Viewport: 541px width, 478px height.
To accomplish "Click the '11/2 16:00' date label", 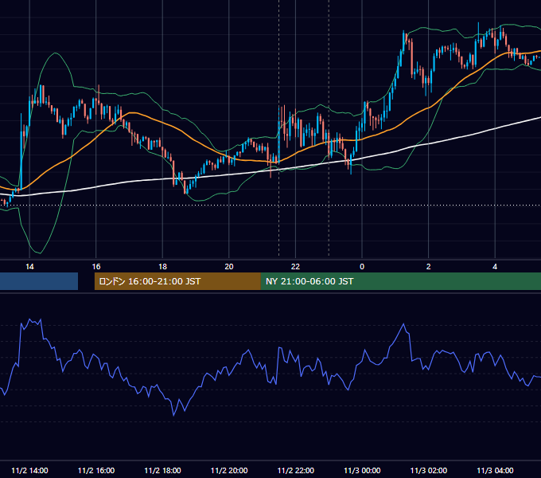I will (x=96, y=471).
